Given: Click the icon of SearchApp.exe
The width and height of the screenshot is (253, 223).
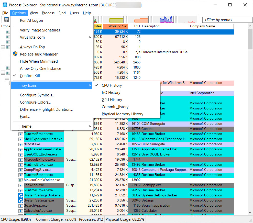Looking at the screenshot, I should pos(21,206).
